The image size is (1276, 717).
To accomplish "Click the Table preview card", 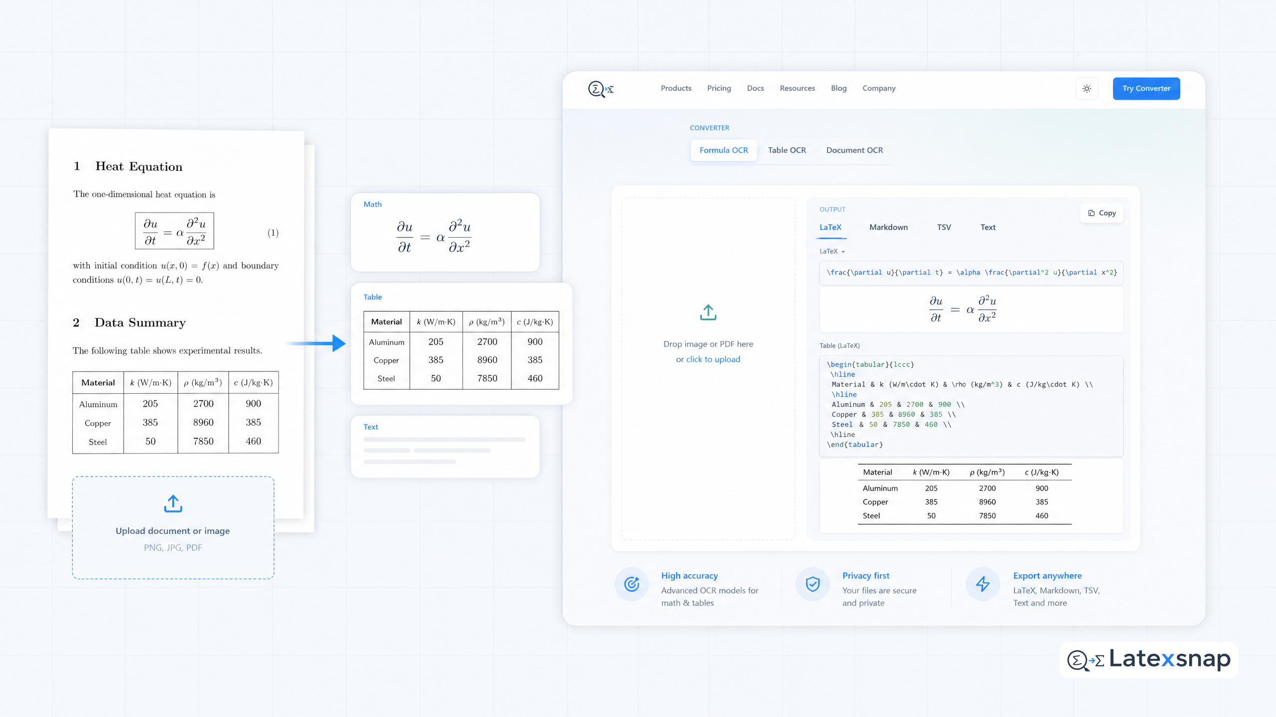I will click(461, 344).
